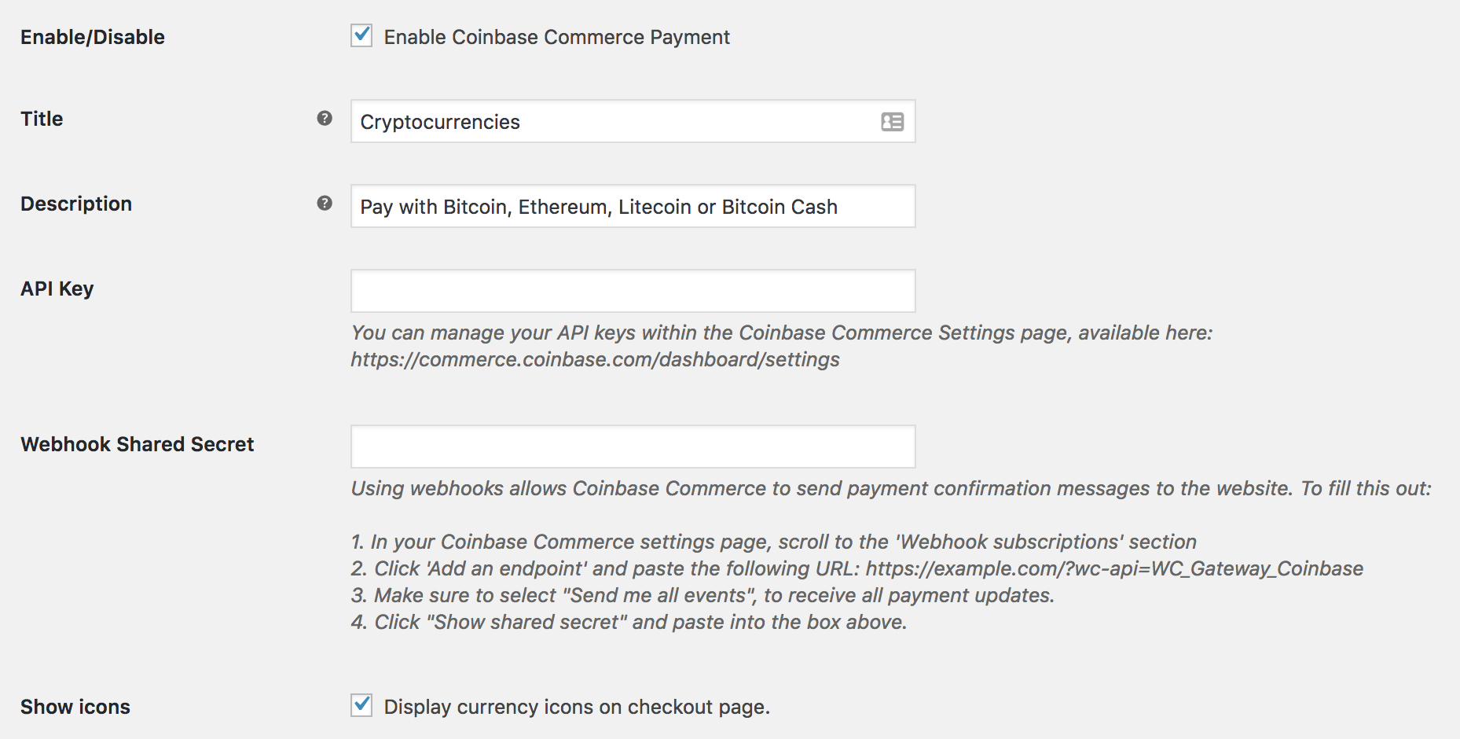The image size is (1460, 739).
Task: Click the Webhook Shared Secret label
Action: click(x=137, y=443)
